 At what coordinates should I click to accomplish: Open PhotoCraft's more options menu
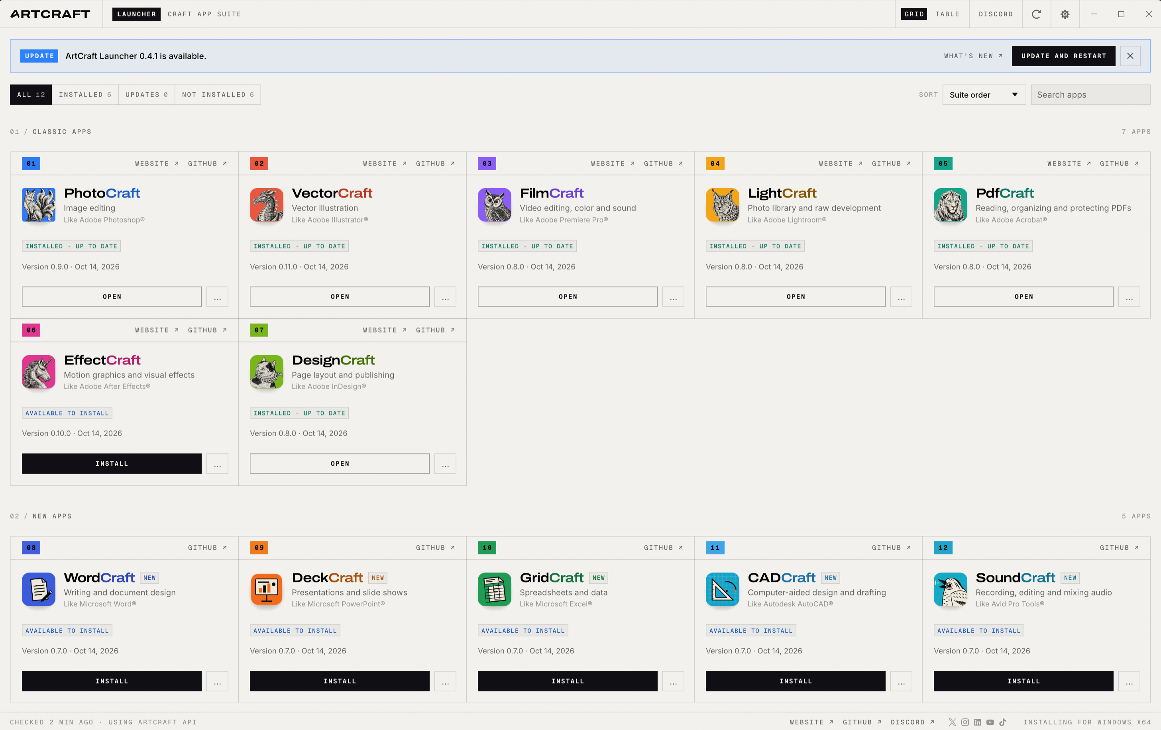[218, 297]
